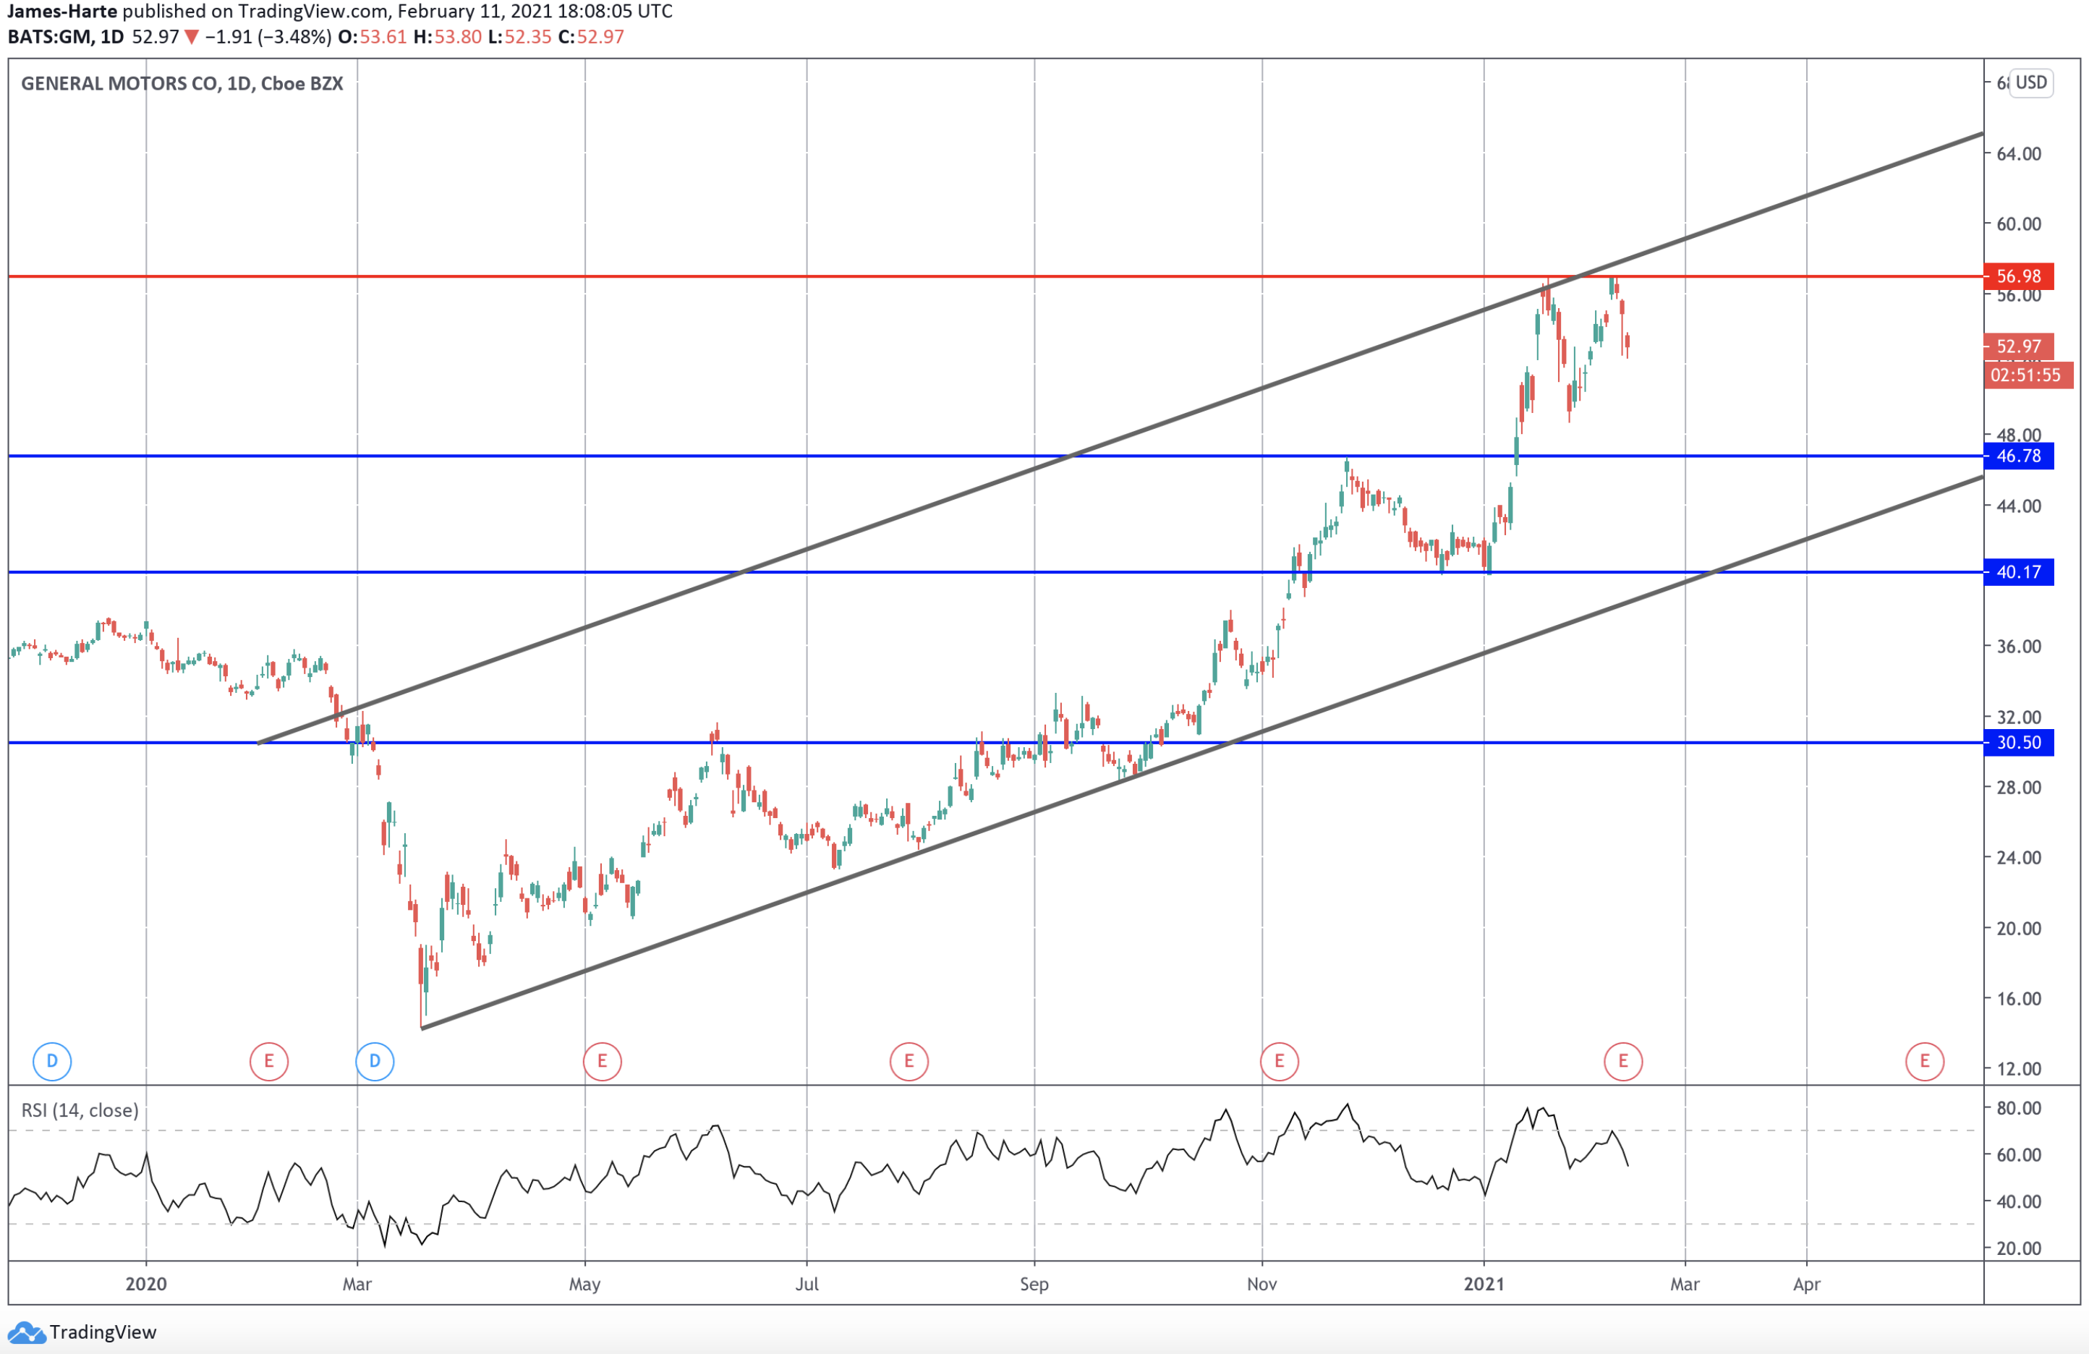This screenshot has height=1354, width=2089.
Task: Select the earnings marker of February 2021
Action: click(1623, 1061)
